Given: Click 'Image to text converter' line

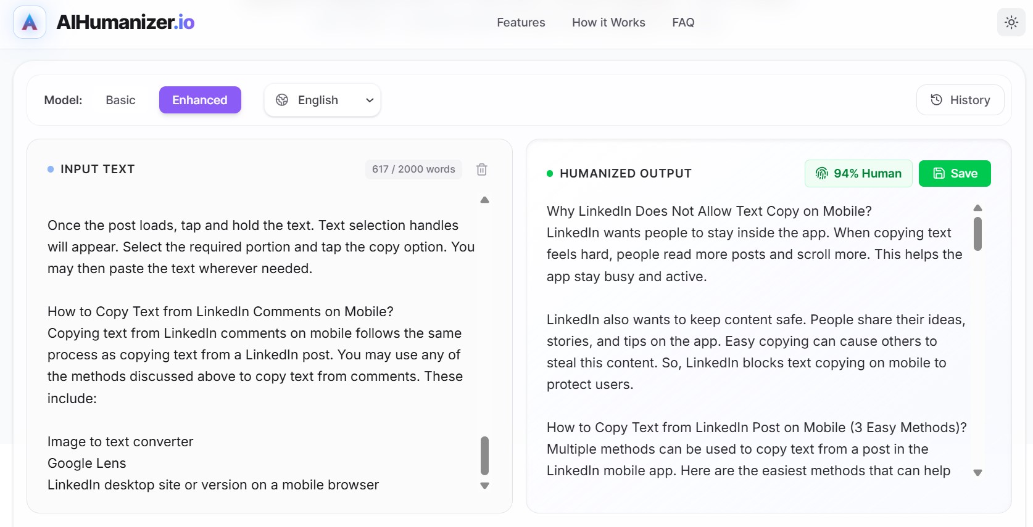Looking at the screenshot, I should tap(120, 441).
